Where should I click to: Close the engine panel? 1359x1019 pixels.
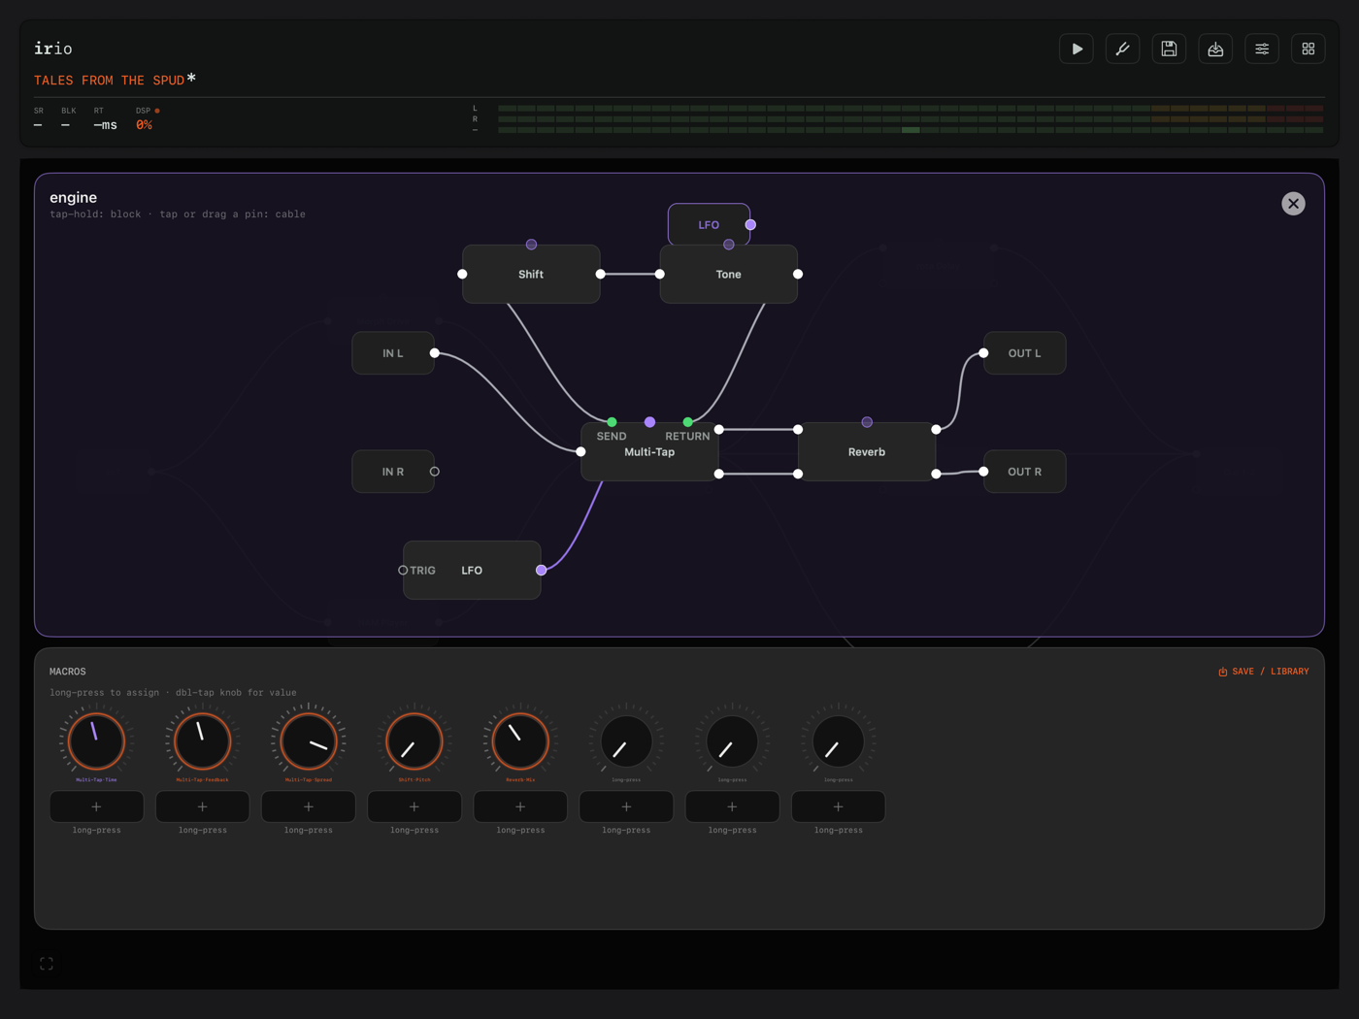1293,204
